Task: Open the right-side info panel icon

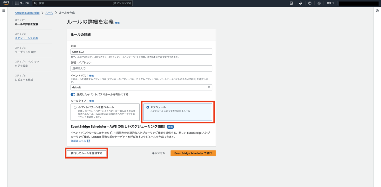Action: point(377,11)
